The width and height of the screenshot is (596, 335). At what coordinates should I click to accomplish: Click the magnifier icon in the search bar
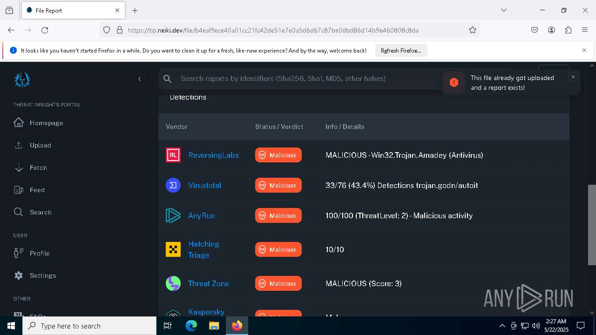[168, 79]
